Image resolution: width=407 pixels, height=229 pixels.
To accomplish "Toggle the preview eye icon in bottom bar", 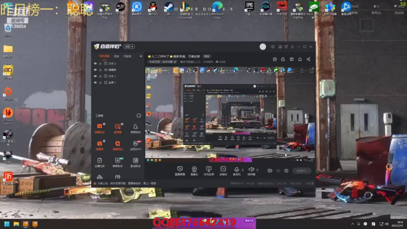I will point(278,170).
